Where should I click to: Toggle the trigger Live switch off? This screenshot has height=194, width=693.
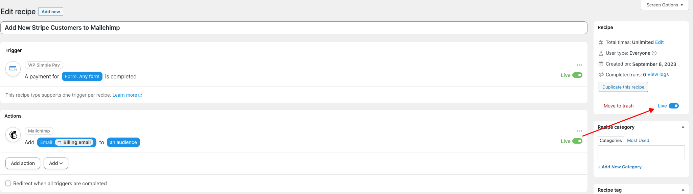click(577, 75)
